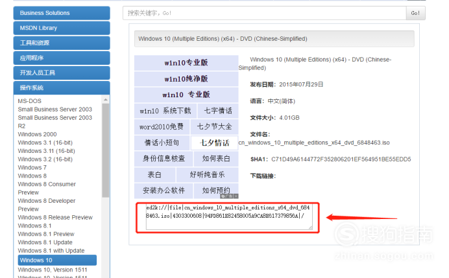Viewport: 449px width, 278px height.
Task: Select Windows 10, Version 1511
Action: tap(53, 270)
